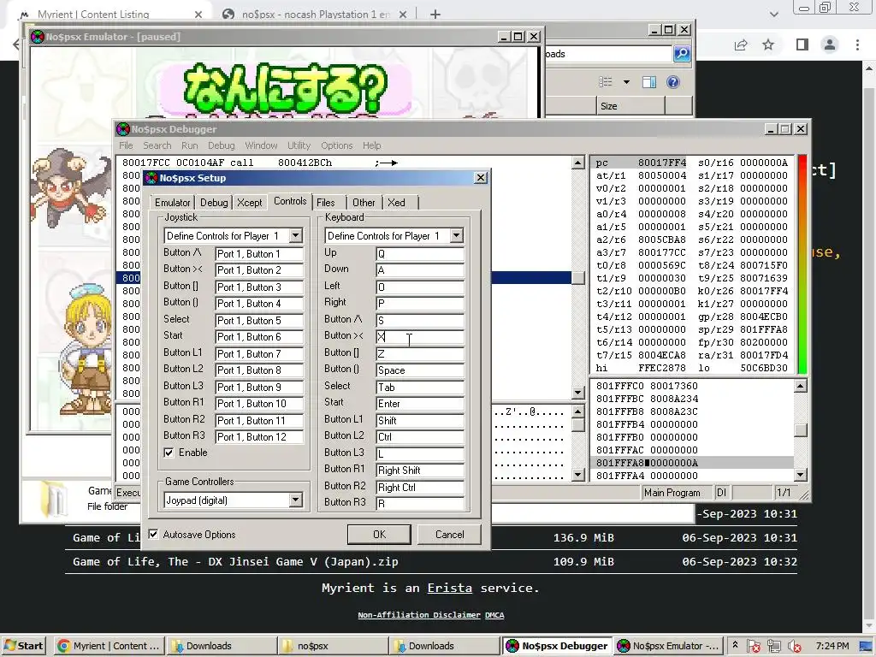876x657 pixels.
Task: Open the Windows Start button
Action: tap(23, 646)
